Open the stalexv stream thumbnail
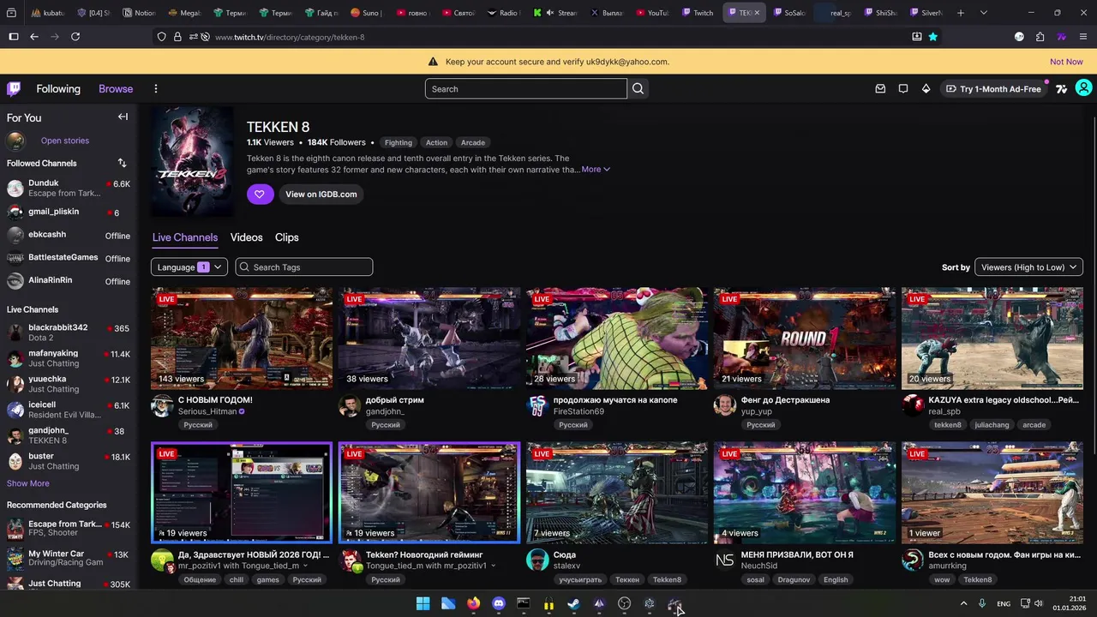 coord(617,493)
